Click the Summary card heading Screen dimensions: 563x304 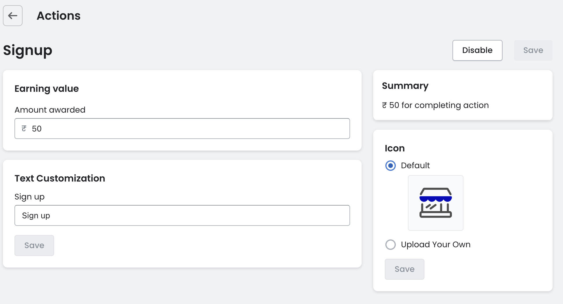(x=405, y=86)
